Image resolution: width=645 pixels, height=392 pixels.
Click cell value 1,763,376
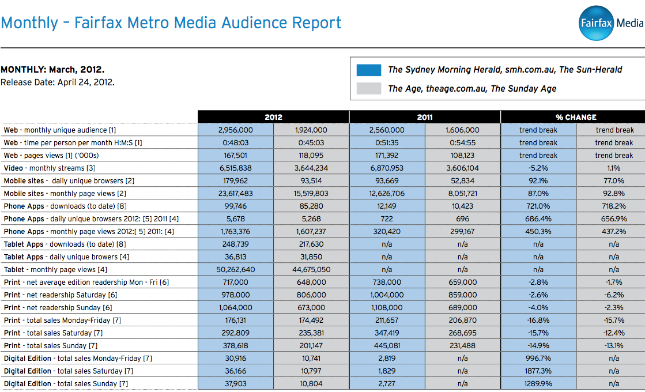[236, 232]
